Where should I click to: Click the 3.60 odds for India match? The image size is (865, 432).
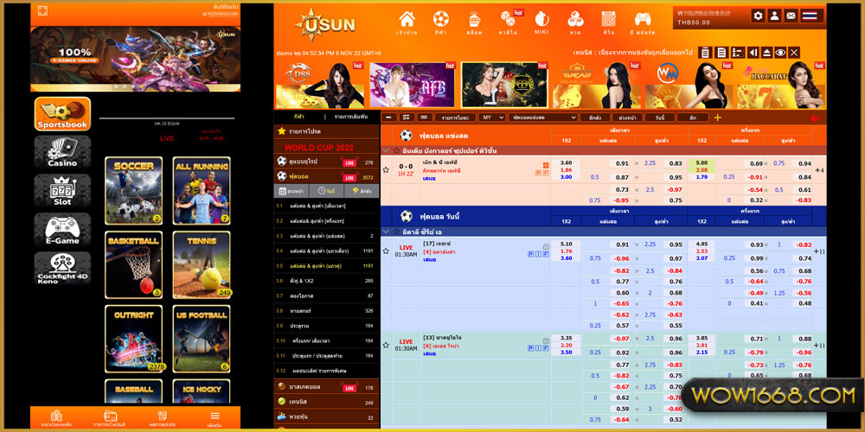(x=566, y=162)
